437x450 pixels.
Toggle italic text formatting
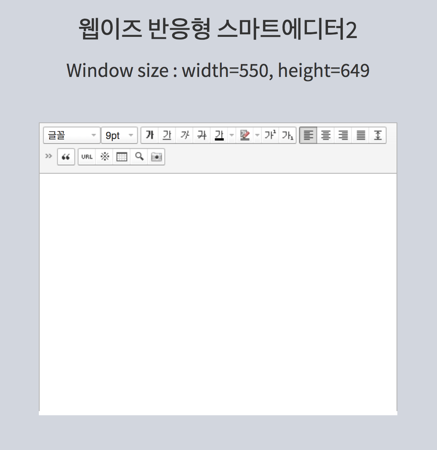pos(185,135)
